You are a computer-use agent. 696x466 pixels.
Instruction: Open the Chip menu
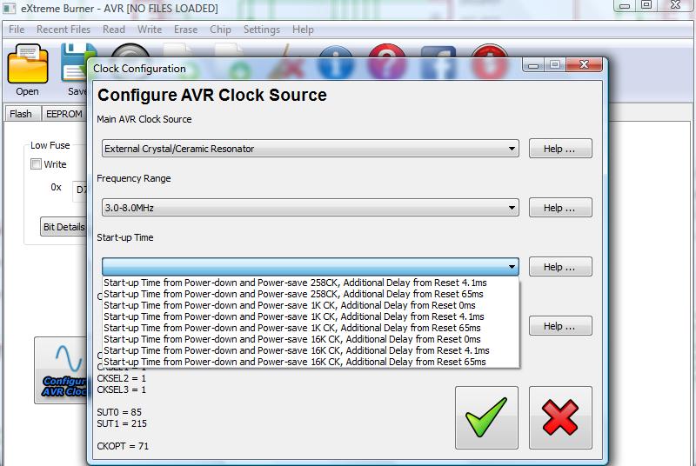pos(221,30)
